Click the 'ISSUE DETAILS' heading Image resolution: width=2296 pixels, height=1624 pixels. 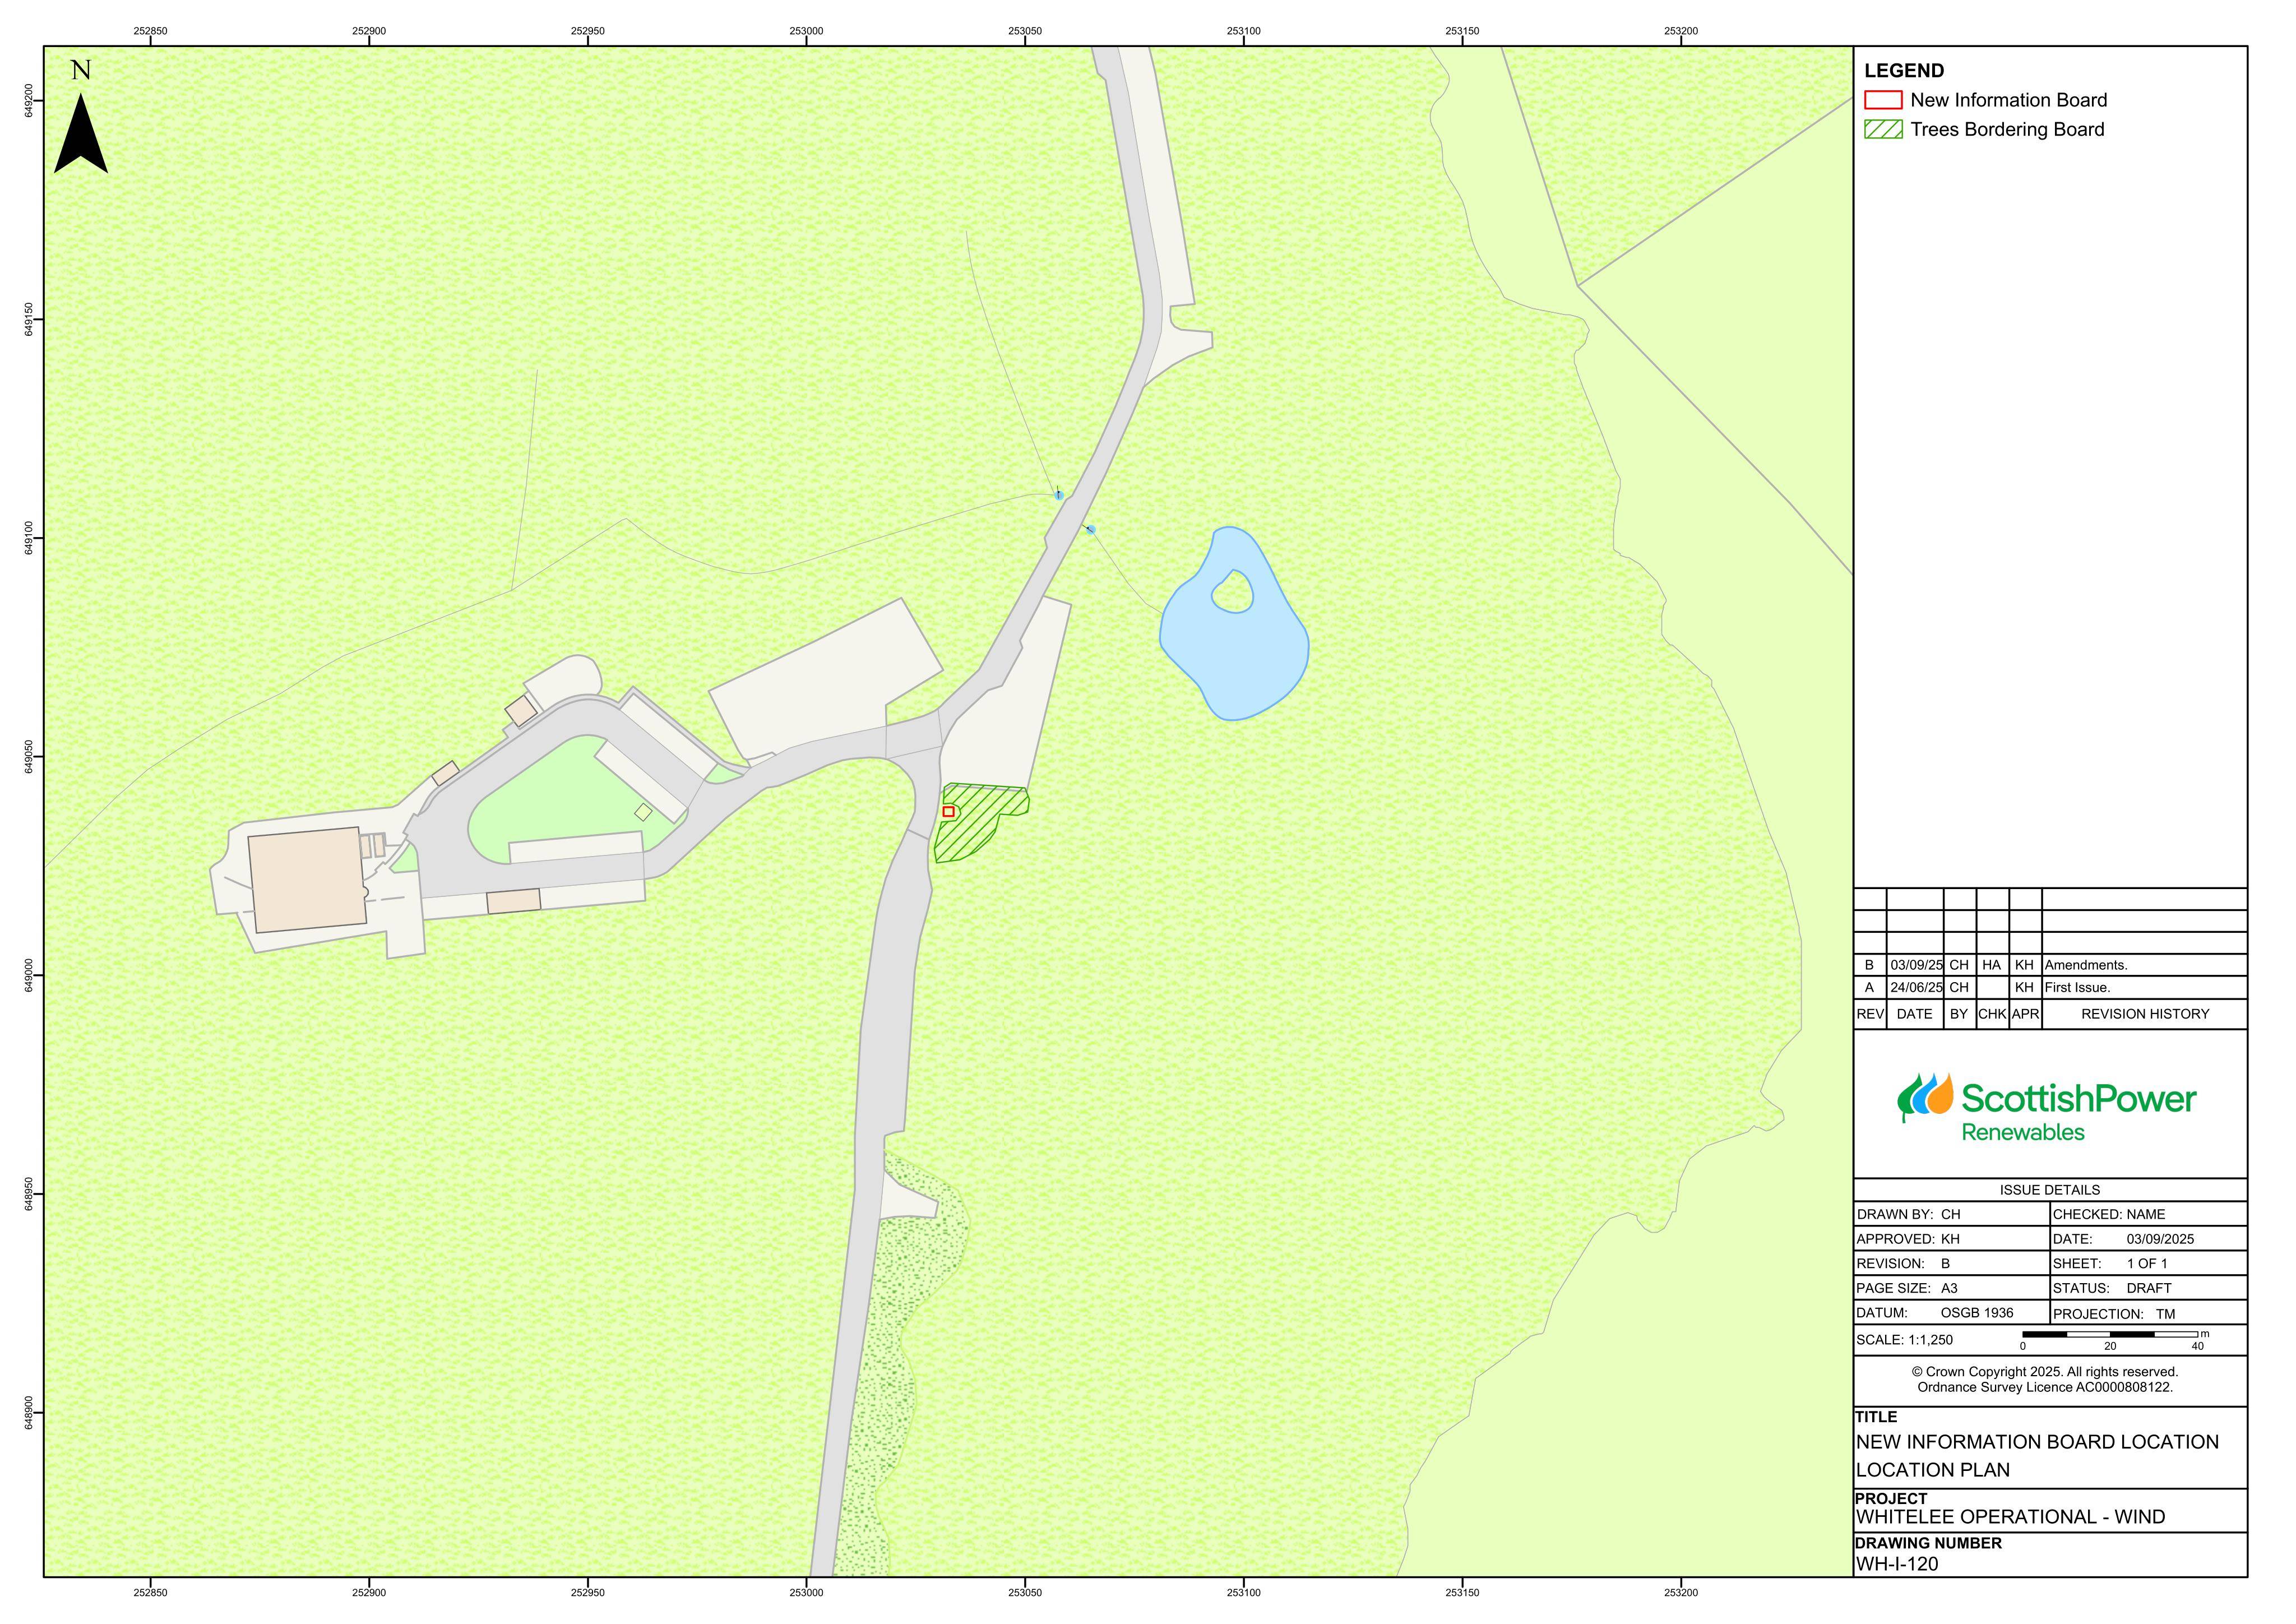2049,1190
